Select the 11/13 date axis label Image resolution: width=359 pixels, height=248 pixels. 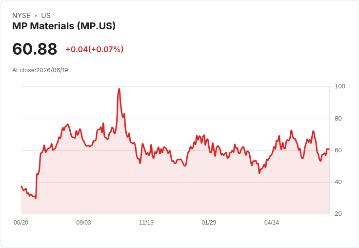point(146,222)
